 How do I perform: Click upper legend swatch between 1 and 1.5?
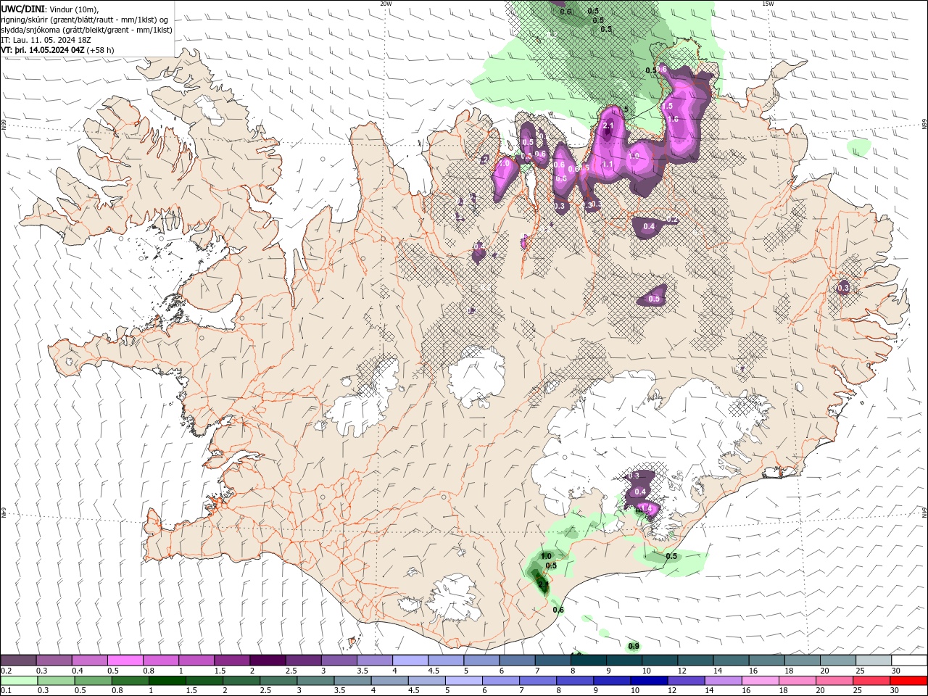[x=196, y=660]
